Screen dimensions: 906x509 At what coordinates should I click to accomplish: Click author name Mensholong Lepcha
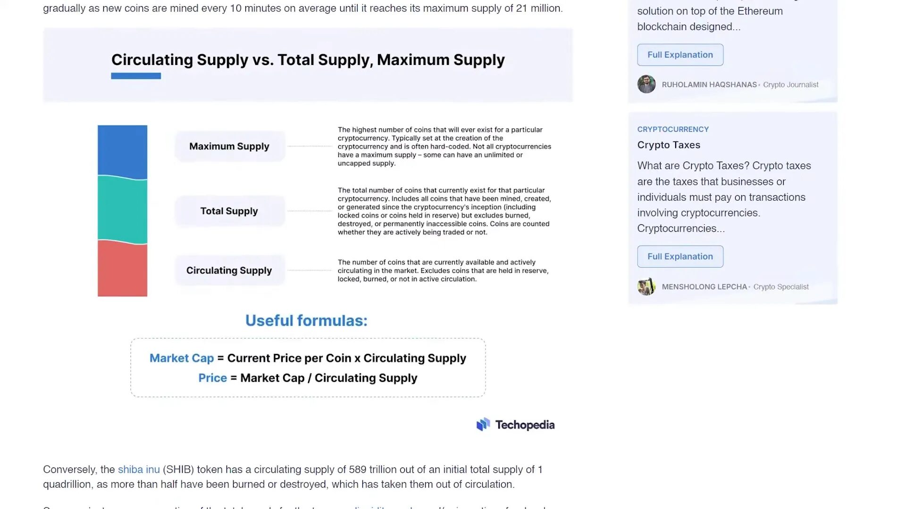coord(704,287)
